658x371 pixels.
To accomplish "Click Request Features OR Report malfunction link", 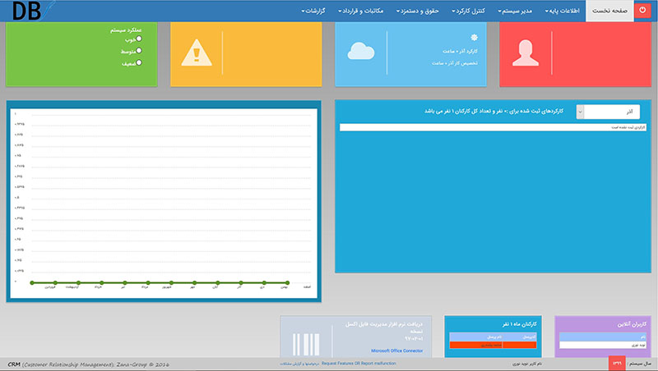I will 360,363.
